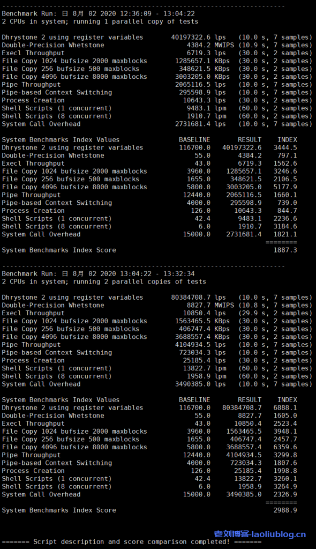316x549 pixels.
Task: Click the index value 1998.8
Action: (x=285, y=471)
